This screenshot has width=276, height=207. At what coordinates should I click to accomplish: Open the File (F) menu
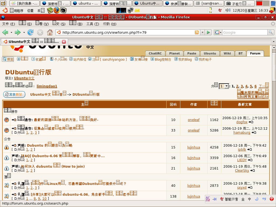(8, 24)
